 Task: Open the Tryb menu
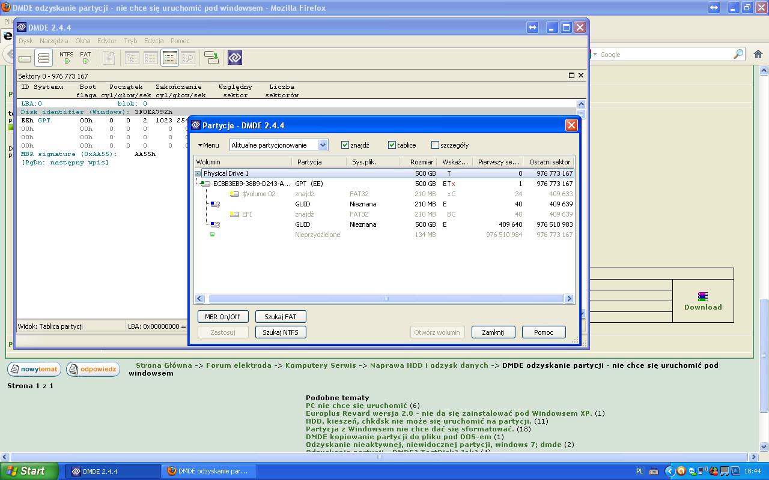tap(130, 41)
